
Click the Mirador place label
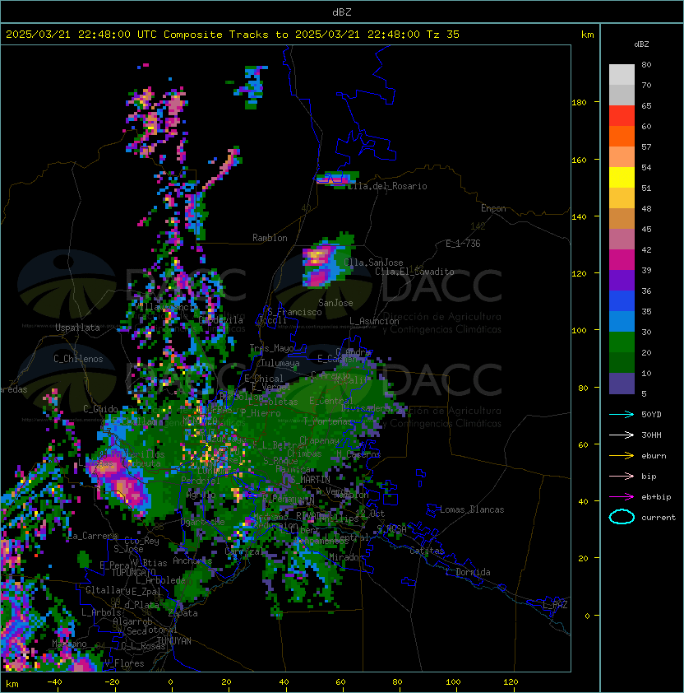pyautogui.click(x=347, y=557)
